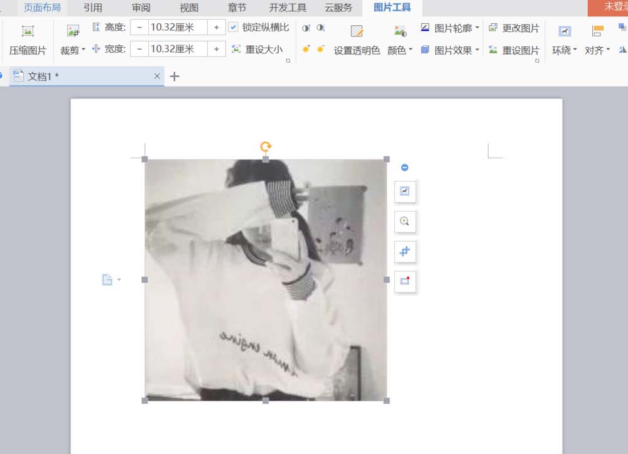The width and height of the screenshot is (628, 454).
Task: Click the Change Picture (更改图片) icon
Action: pyautogui.click(x=515, y=28)
